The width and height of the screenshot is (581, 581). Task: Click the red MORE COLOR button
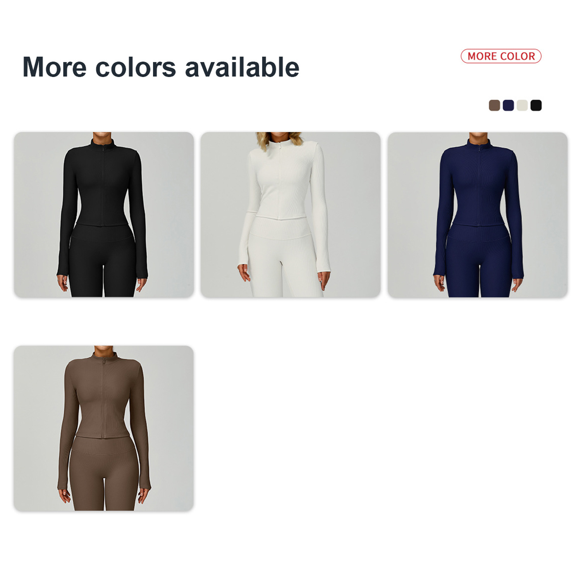[501, 56]
